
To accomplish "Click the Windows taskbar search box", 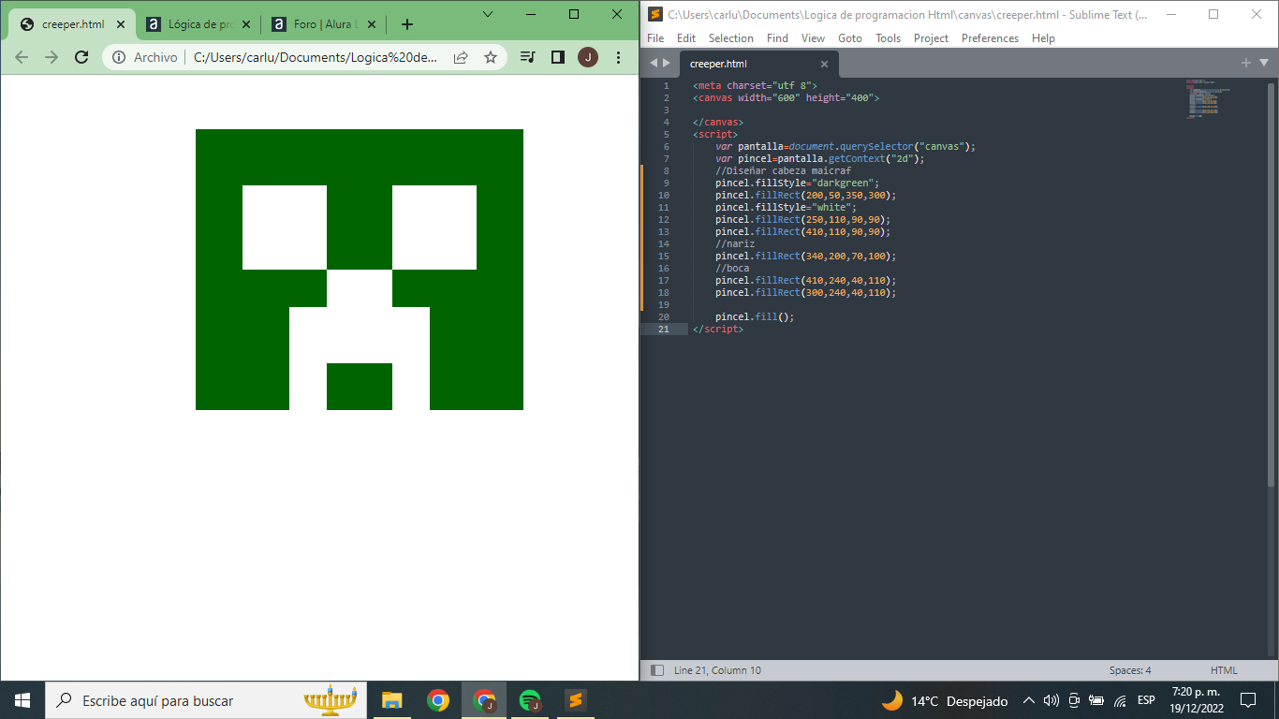I will click(x=206, y=700).
